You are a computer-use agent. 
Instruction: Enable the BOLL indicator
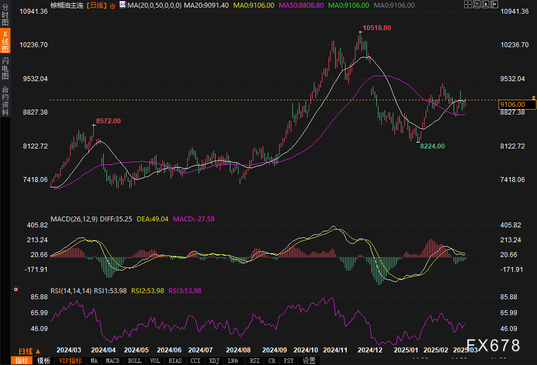point(135,361)
